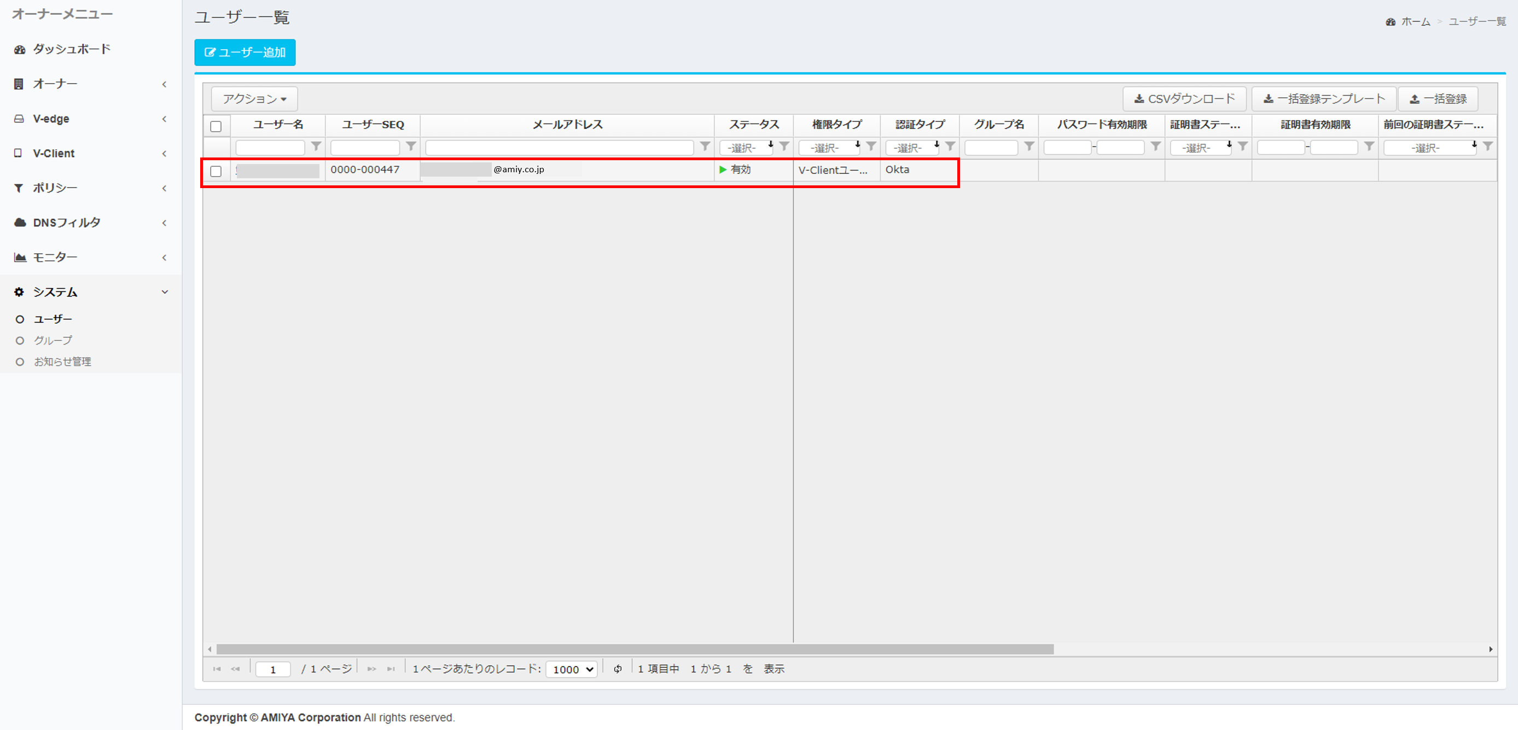
Task: Toggle the select-all header checkbox
Action: click(216, 126)
